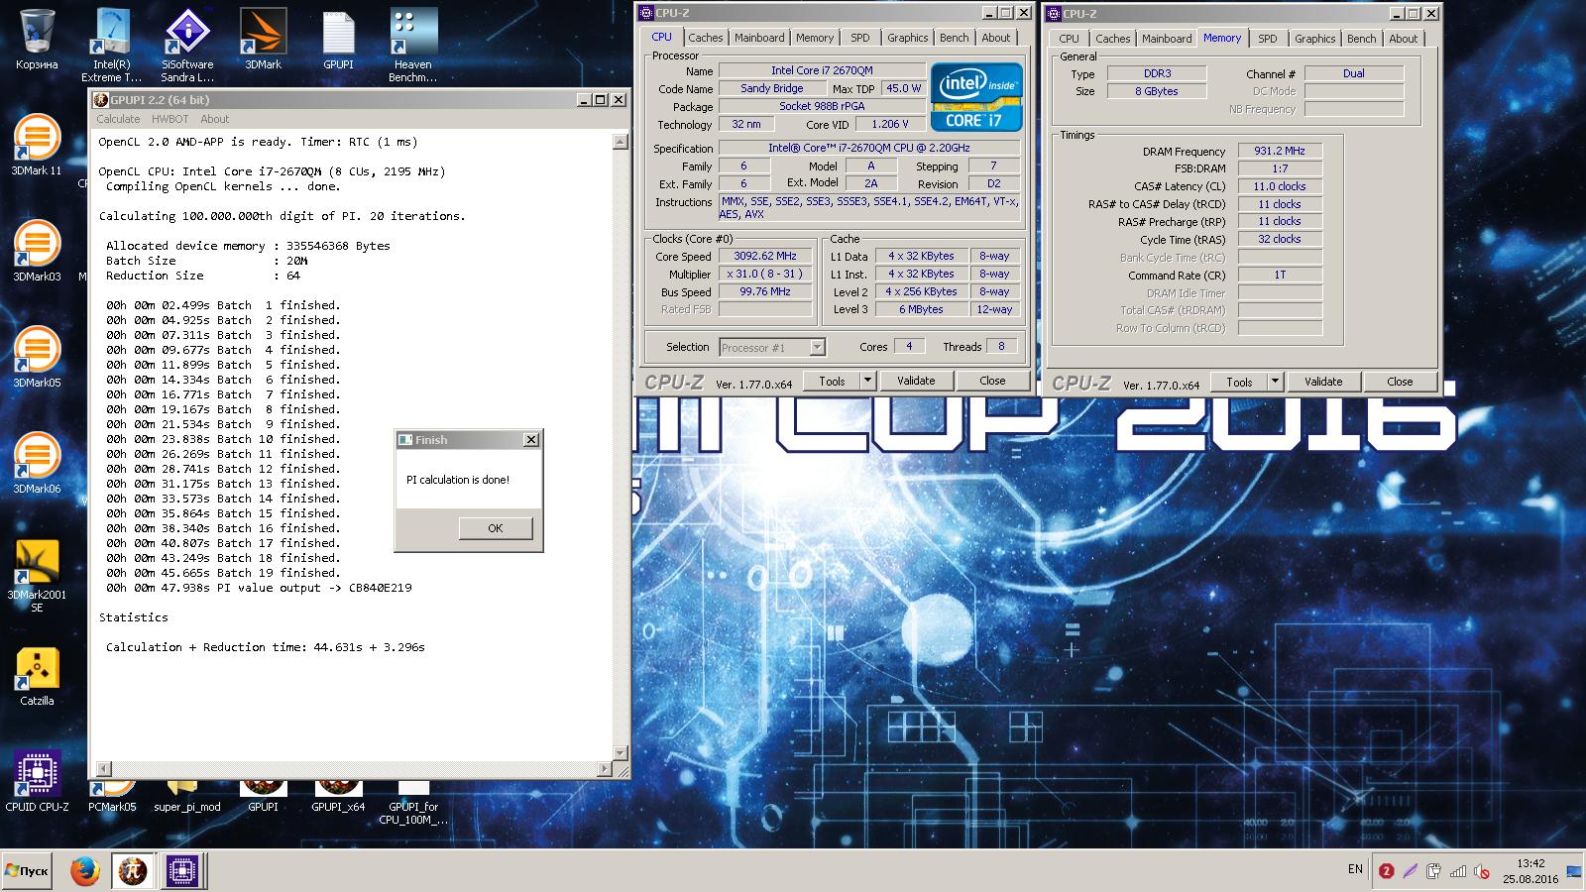Screen dimensions: 1586x892
Task: Open the Processor #1 selection dropdown
Action: tap(772, 347)
